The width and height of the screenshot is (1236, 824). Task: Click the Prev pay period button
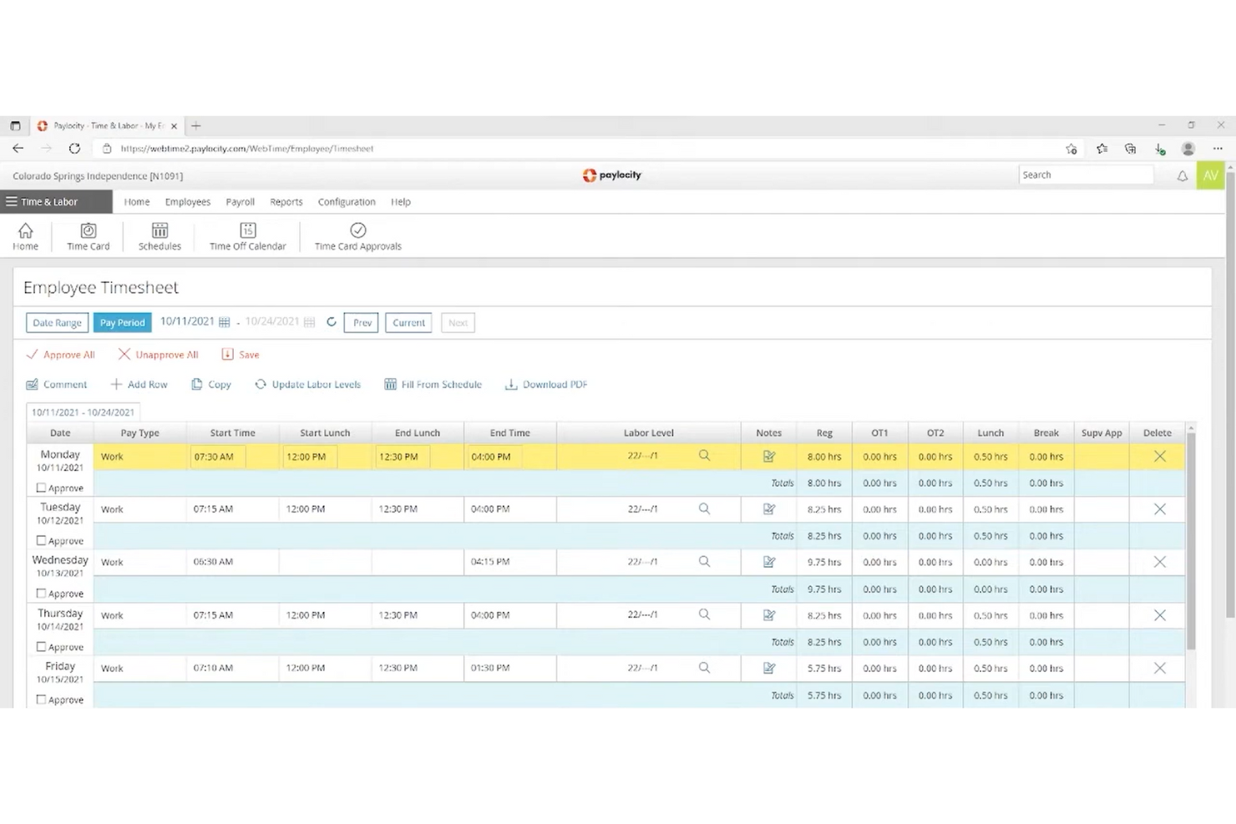[362, 322]
